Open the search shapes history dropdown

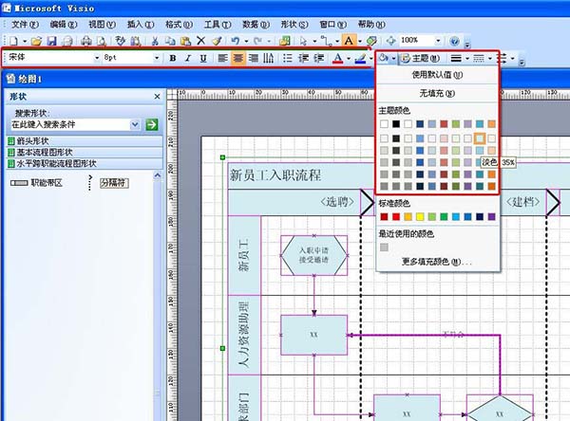pyautogui.click(x=135, y=124)
